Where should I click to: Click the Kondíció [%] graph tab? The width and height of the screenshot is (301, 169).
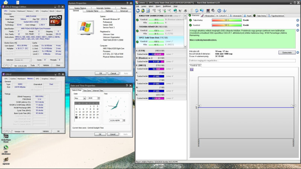pyautogui.click(x=195, y=65)
